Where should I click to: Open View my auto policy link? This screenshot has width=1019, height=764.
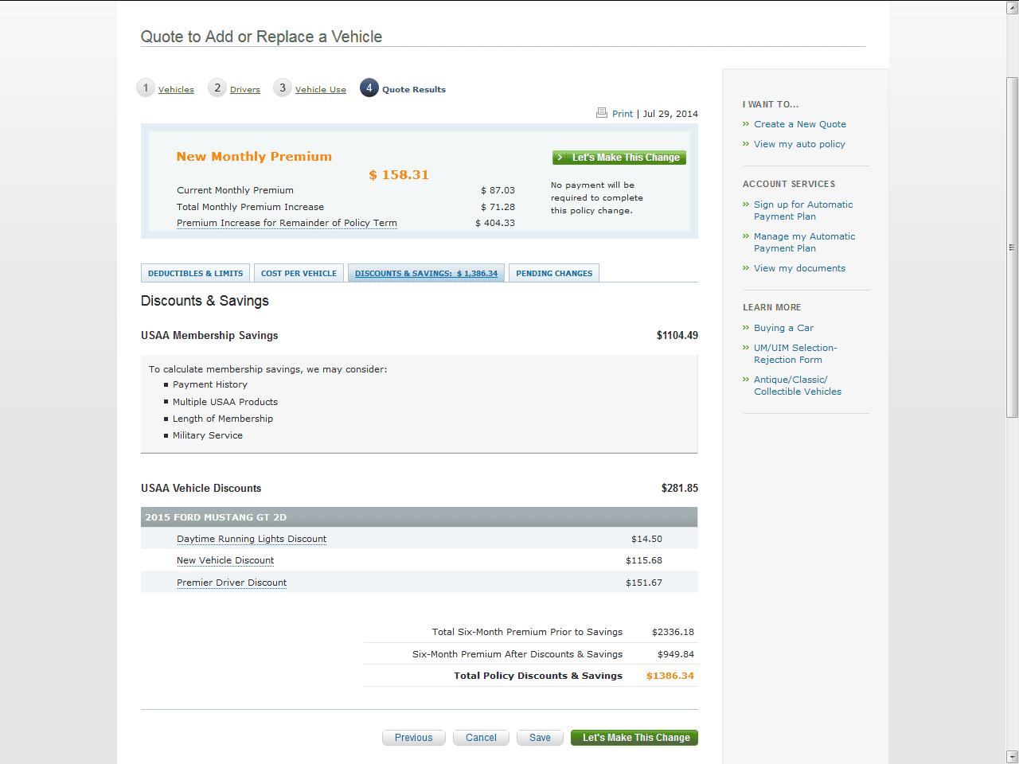point(799,144)
